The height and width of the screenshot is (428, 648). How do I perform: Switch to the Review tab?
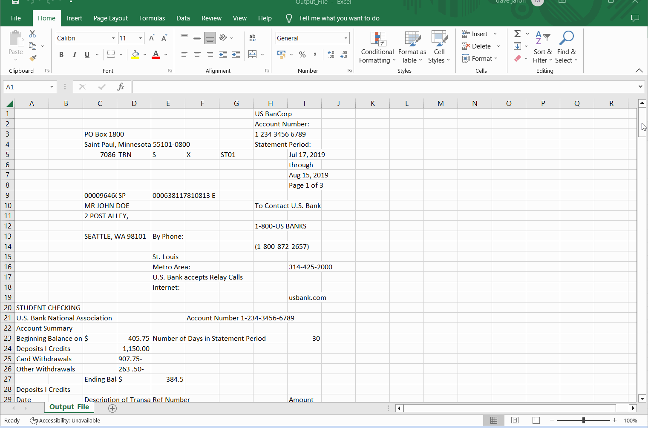212,18
